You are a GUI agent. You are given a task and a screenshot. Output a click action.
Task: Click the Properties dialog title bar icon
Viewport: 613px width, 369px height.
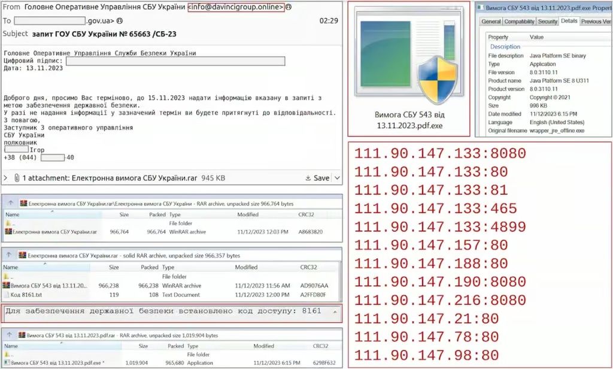click(481, 7)
